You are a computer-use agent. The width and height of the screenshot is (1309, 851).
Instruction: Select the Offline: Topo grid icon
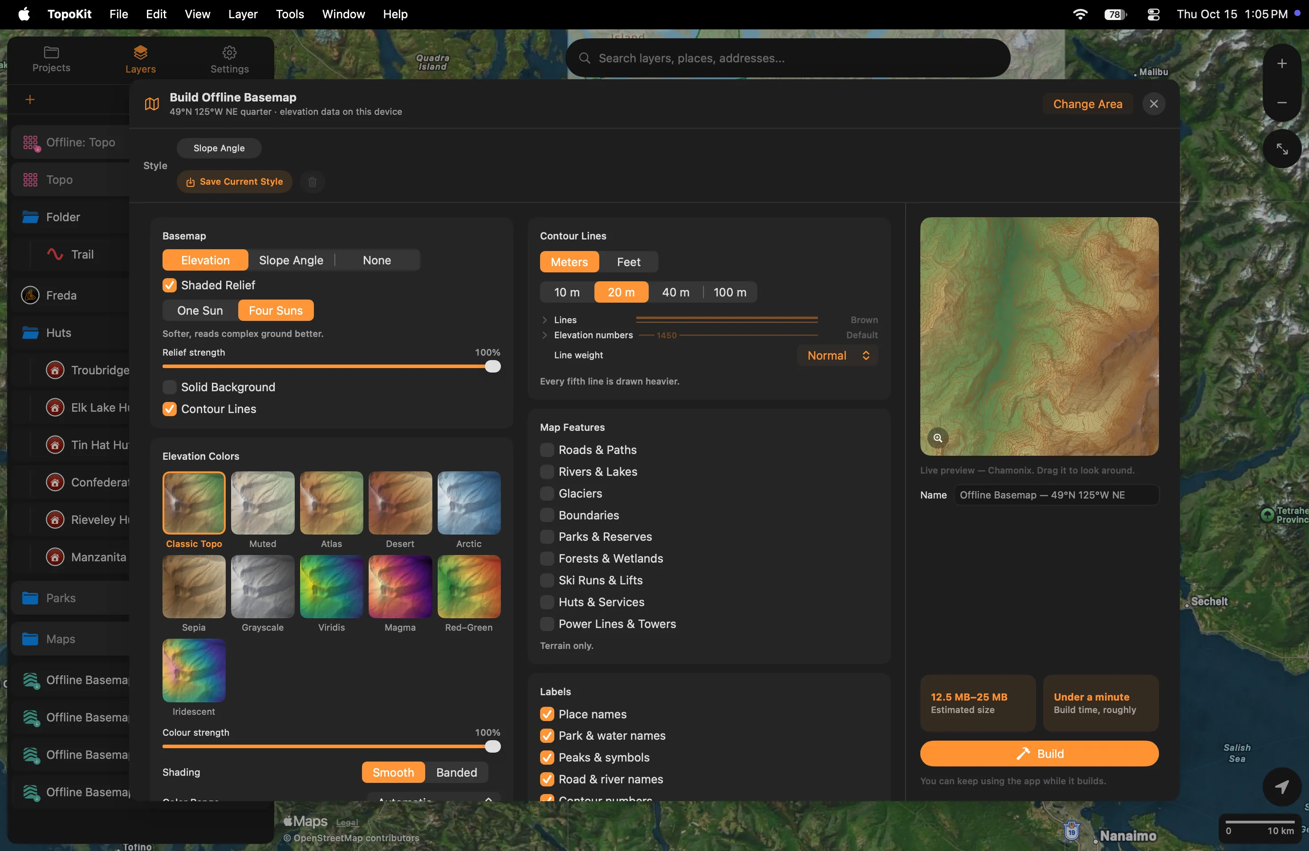pyautogui.click(x=31, y=143)
